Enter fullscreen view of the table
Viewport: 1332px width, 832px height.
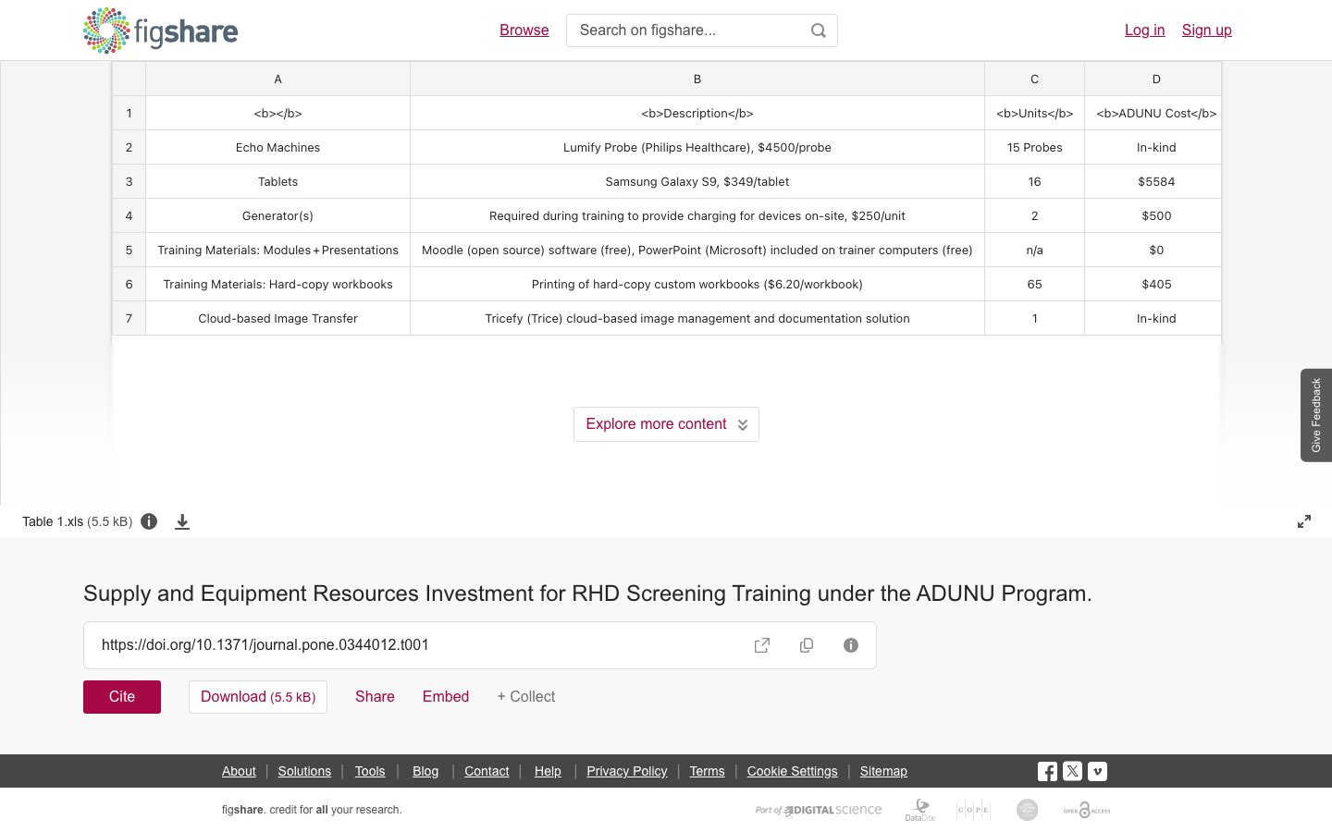1304,521
